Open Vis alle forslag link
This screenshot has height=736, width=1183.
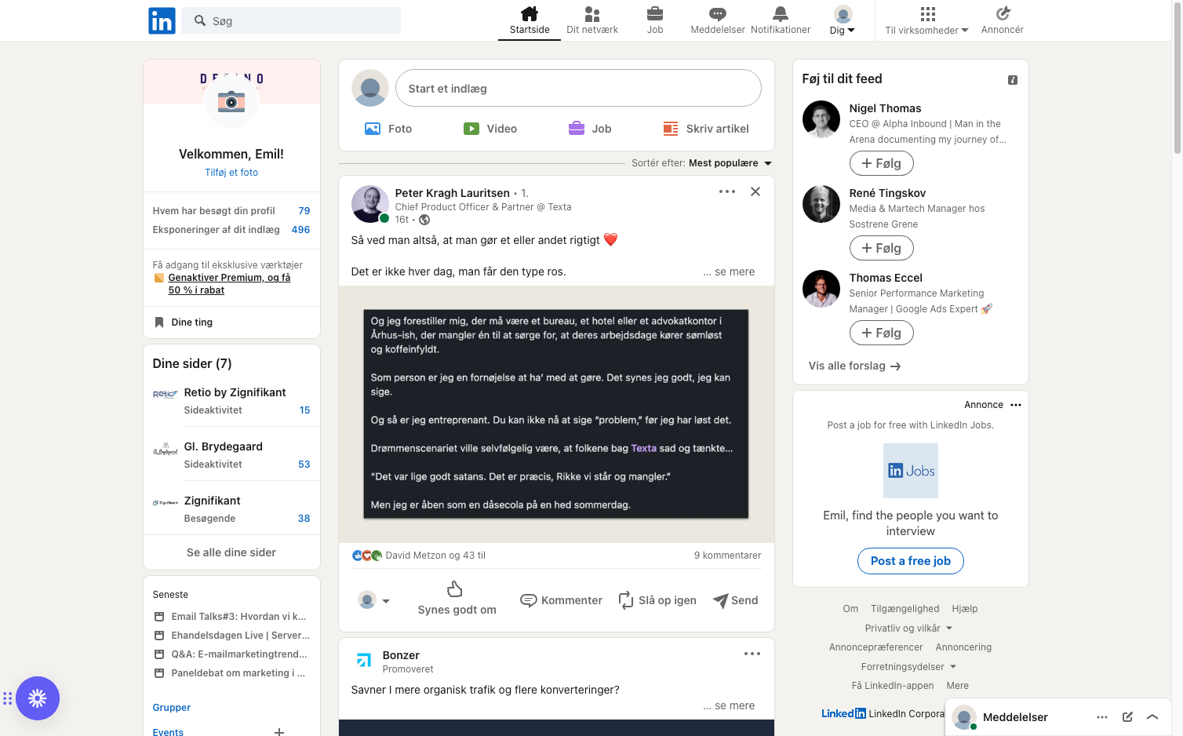tap(854, 366)
